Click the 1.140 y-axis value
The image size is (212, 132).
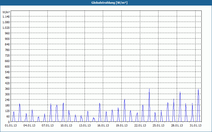pyautogui.click(x=6, y=17)
